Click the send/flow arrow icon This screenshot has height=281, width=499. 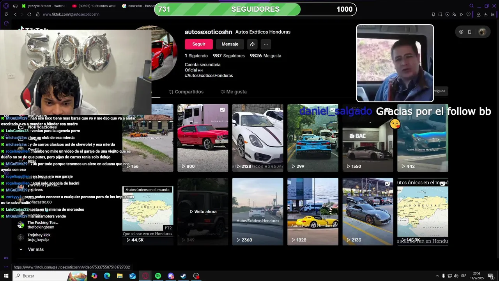click(x=461, y=14)
